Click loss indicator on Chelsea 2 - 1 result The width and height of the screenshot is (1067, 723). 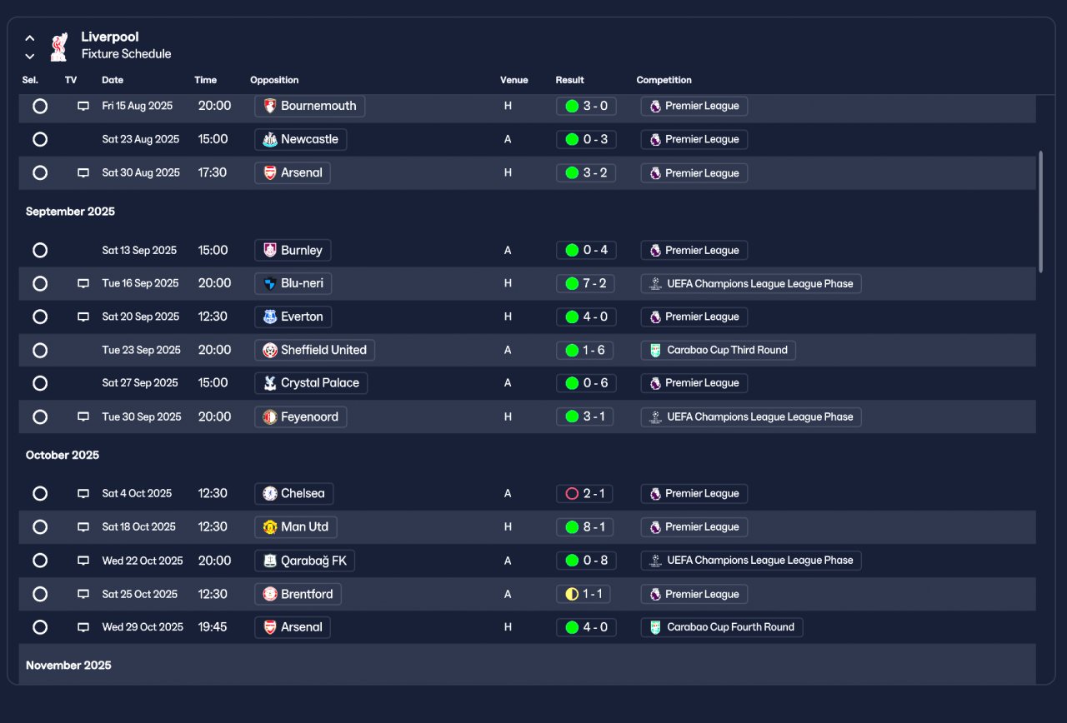[x=572, y=493]
